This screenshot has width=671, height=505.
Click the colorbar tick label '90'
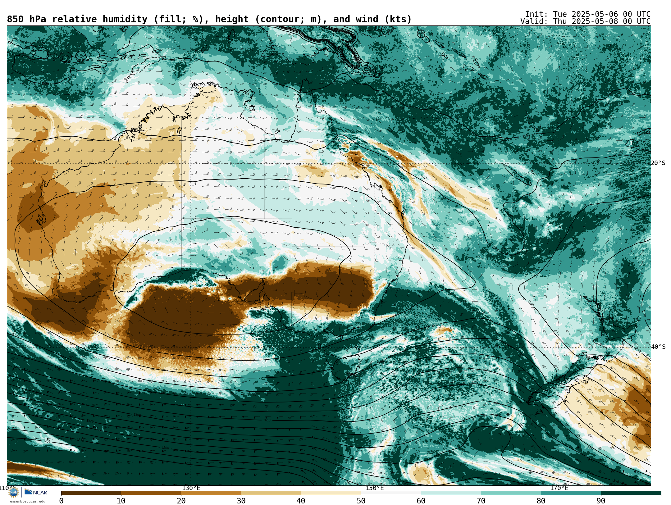[601, 501]
